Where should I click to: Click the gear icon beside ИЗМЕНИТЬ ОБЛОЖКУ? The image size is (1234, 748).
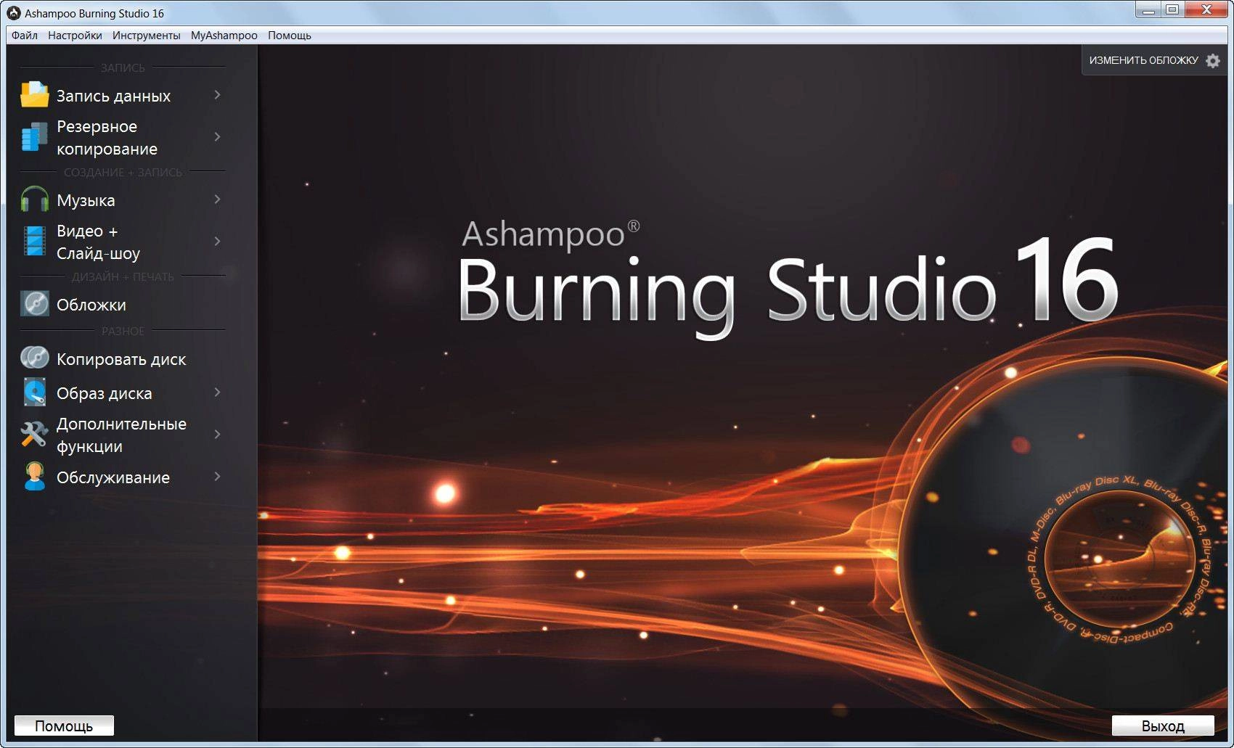(1213, 61)
